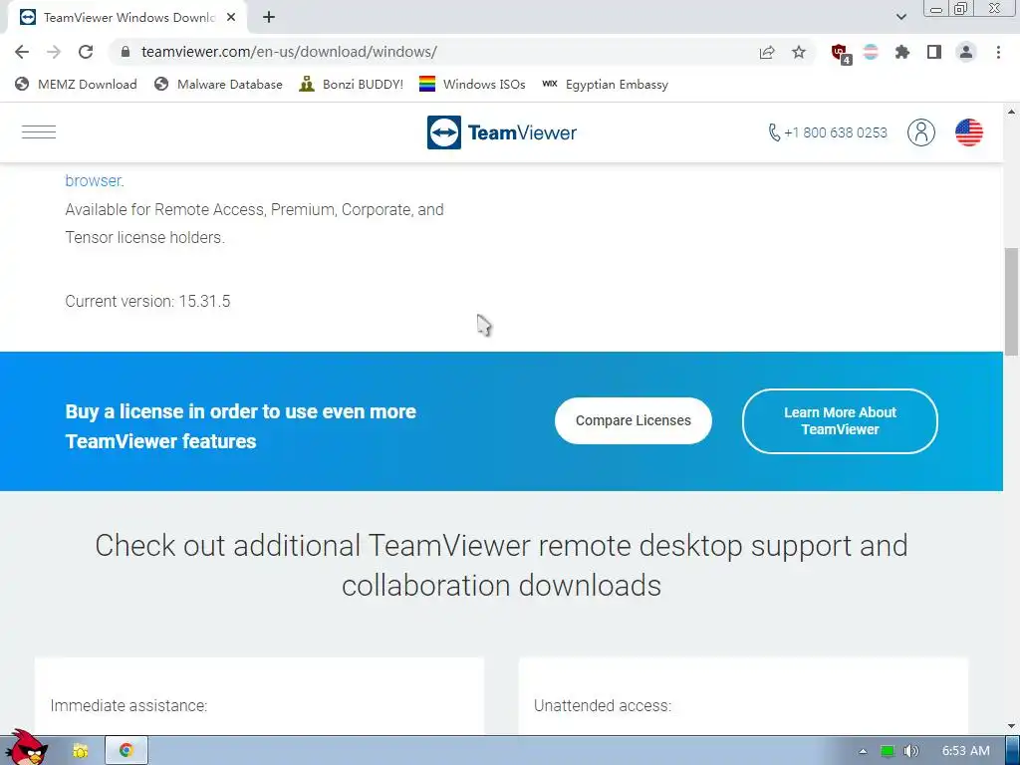Follow the blue 'browser' link

click(x=93, y=181)
